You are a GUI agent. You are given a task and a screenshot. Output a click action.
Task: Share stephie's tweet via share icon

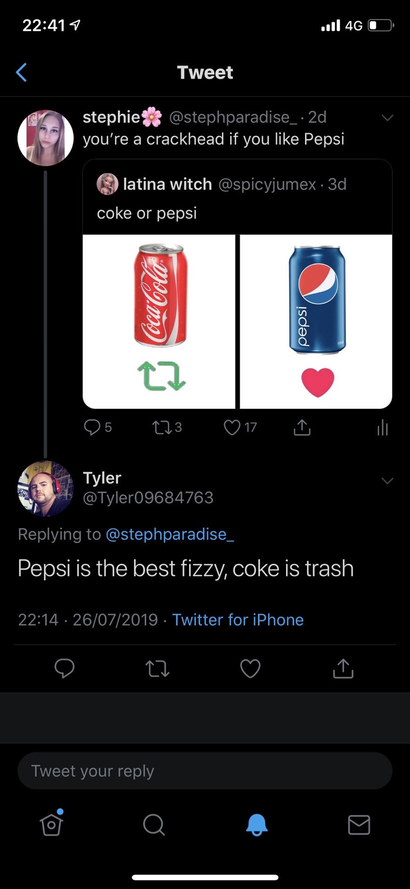click(302, 428)
